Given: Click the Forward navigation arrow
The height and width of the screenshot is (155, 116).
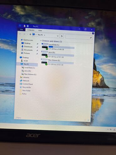Looking at the screenshot, I should tap(24, 34).
